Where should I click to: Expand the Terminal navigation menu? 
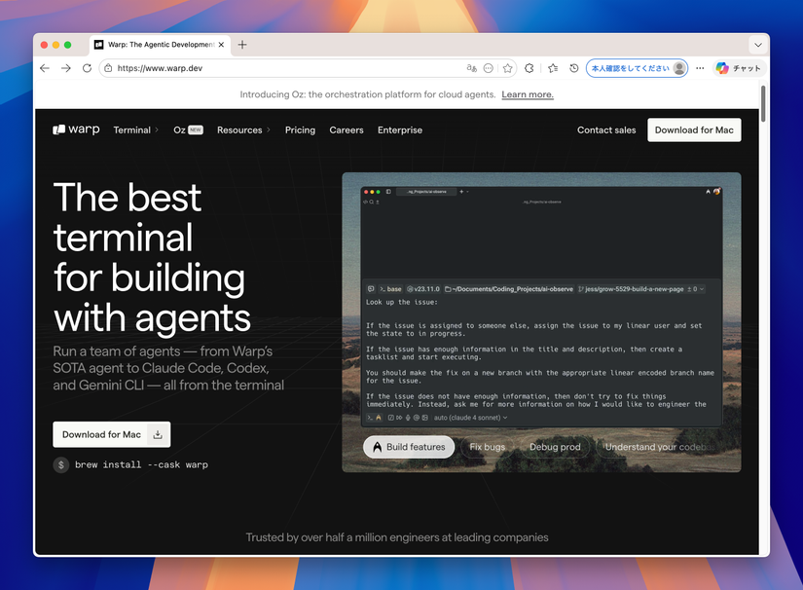click(135, 130)
